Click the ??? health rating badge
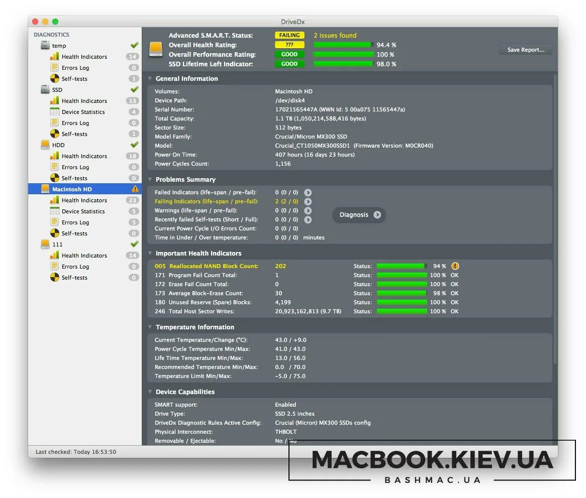 pos(289,45)
